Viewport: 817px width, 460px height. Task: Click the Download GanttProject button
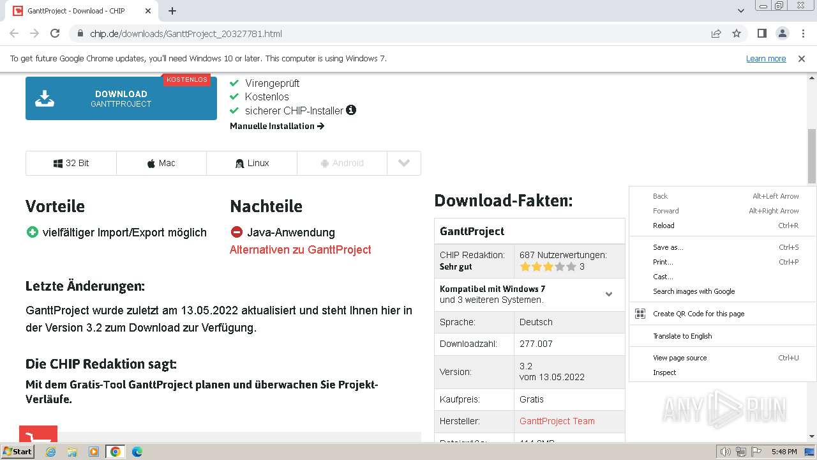(x=121, y=98)
